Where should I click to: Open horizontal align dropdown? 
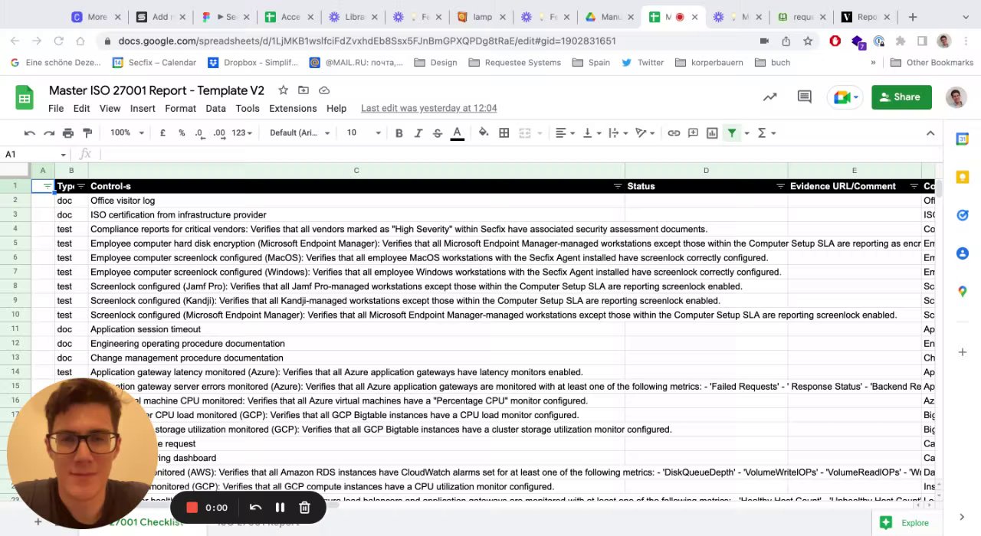click(565, 133)
